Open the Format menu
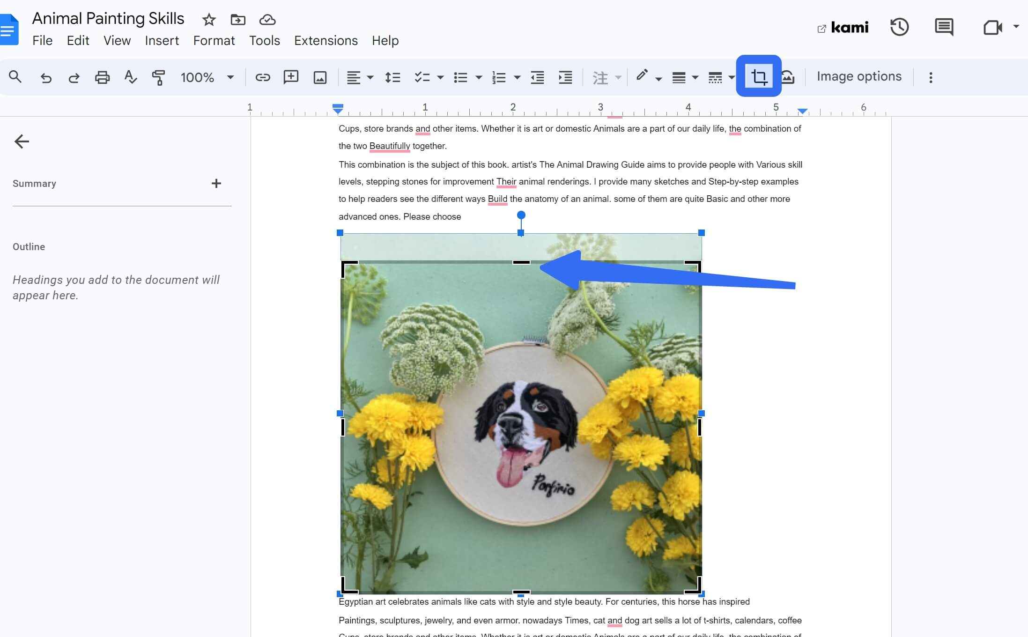Screen dimensions: 1028x637 214,41
